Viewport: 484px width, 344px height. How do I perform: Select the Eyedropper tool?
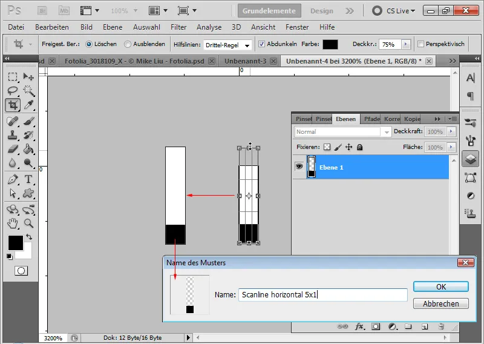tap(28, 105)
